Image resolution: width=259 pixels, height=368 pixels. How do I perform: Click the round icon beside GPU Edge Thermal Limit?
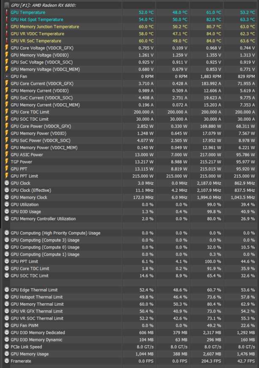(x=7, y=290)
